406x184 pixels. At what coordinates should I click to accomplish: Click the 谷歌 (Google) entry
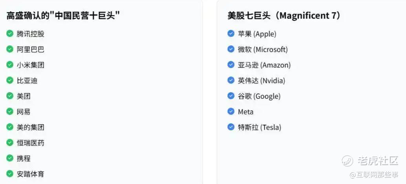(x=259, y=96)
